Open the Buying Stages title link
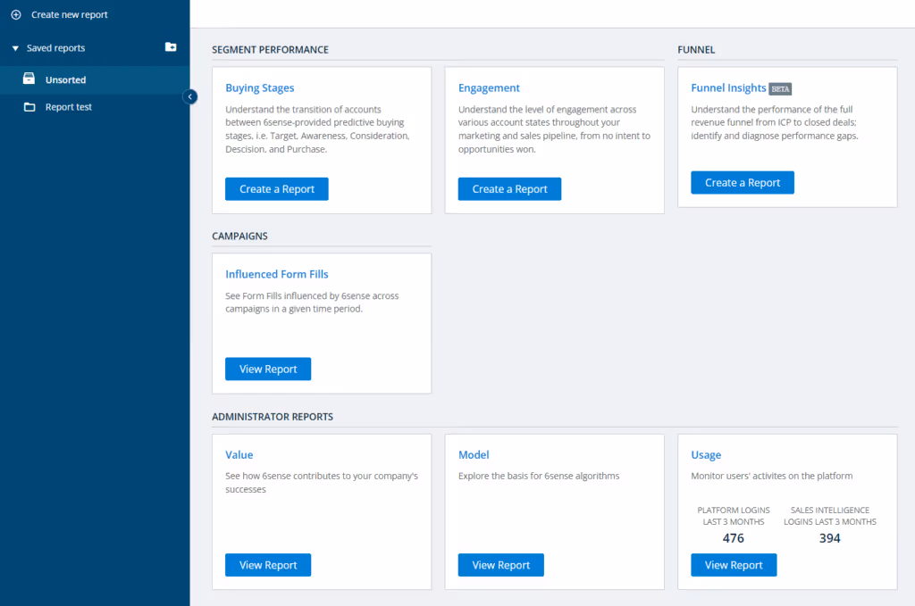Screen dimensions: 915x606 (260, 88)
